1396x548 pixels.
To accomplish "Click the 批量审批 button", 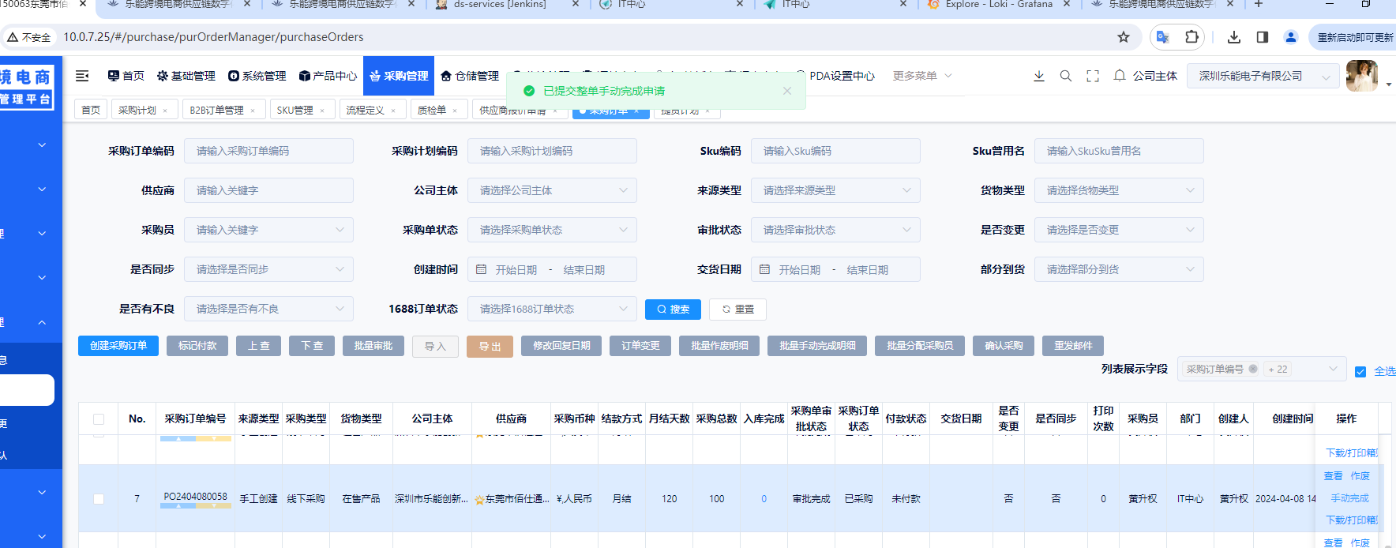I will (x=373, y=346).
